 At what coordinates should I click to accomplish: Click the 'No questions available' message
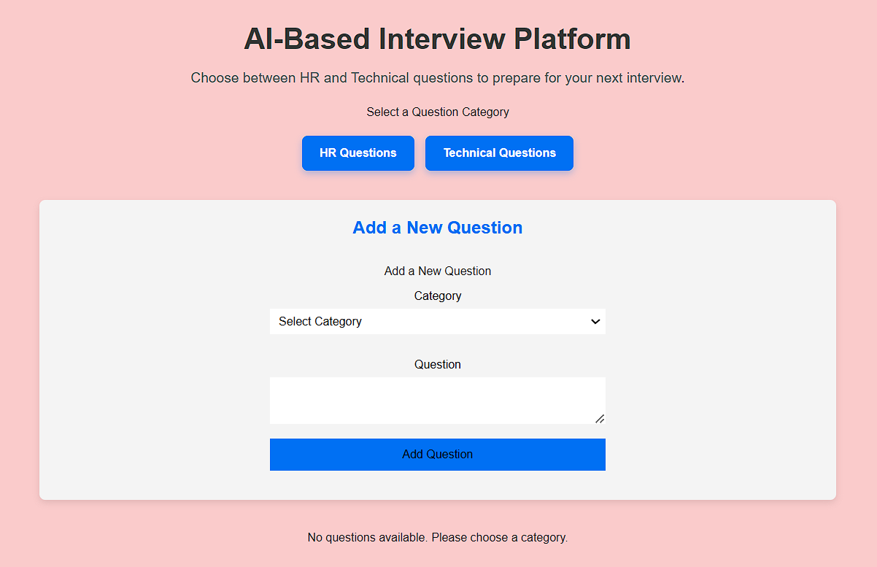438,538
